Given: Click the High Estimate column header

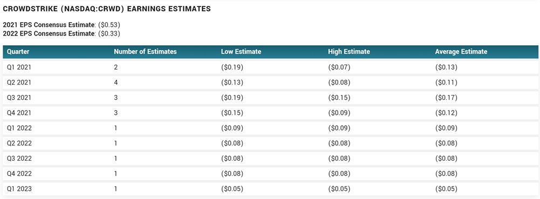Looking at the screenshot, I should coord(349,52).
